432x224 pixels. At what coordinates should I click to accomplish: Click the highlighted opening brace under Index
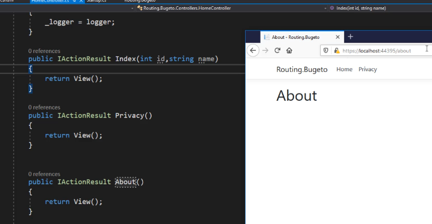pyautogui.click(x=30, y=69)
